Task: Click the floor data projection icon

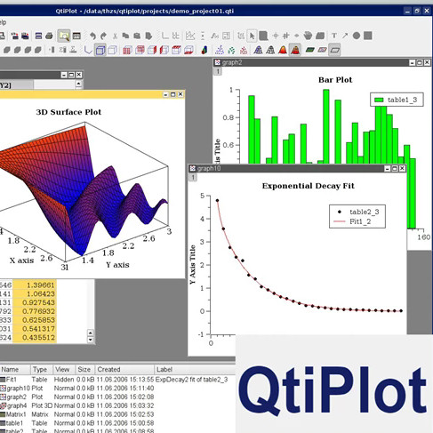Action: (322, 50)
